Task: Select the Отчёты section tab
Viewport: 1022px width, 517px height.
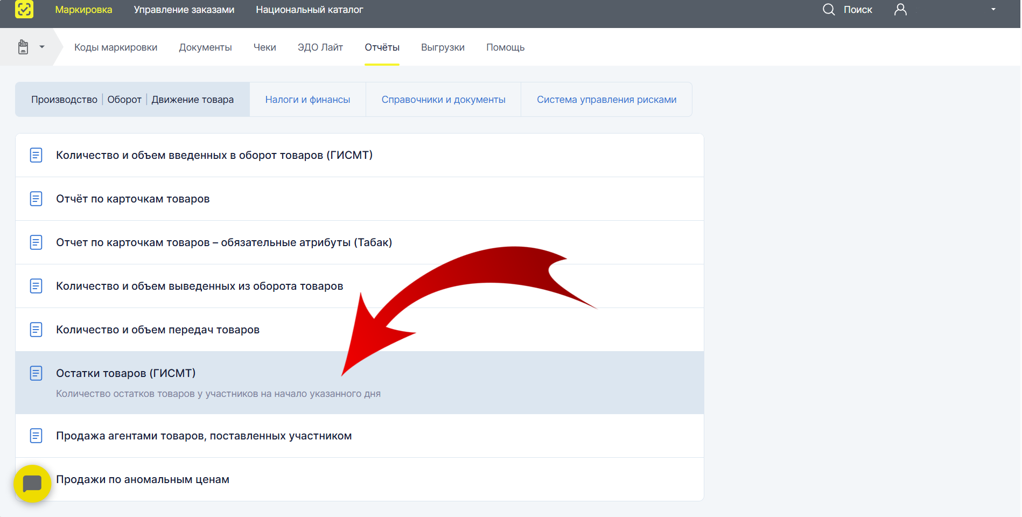Action: pyautogui.click(x=382, y=47)
